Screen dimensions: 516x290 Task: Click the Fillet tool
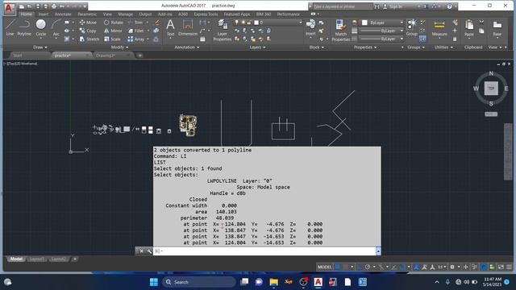click(x=136, y=31)
